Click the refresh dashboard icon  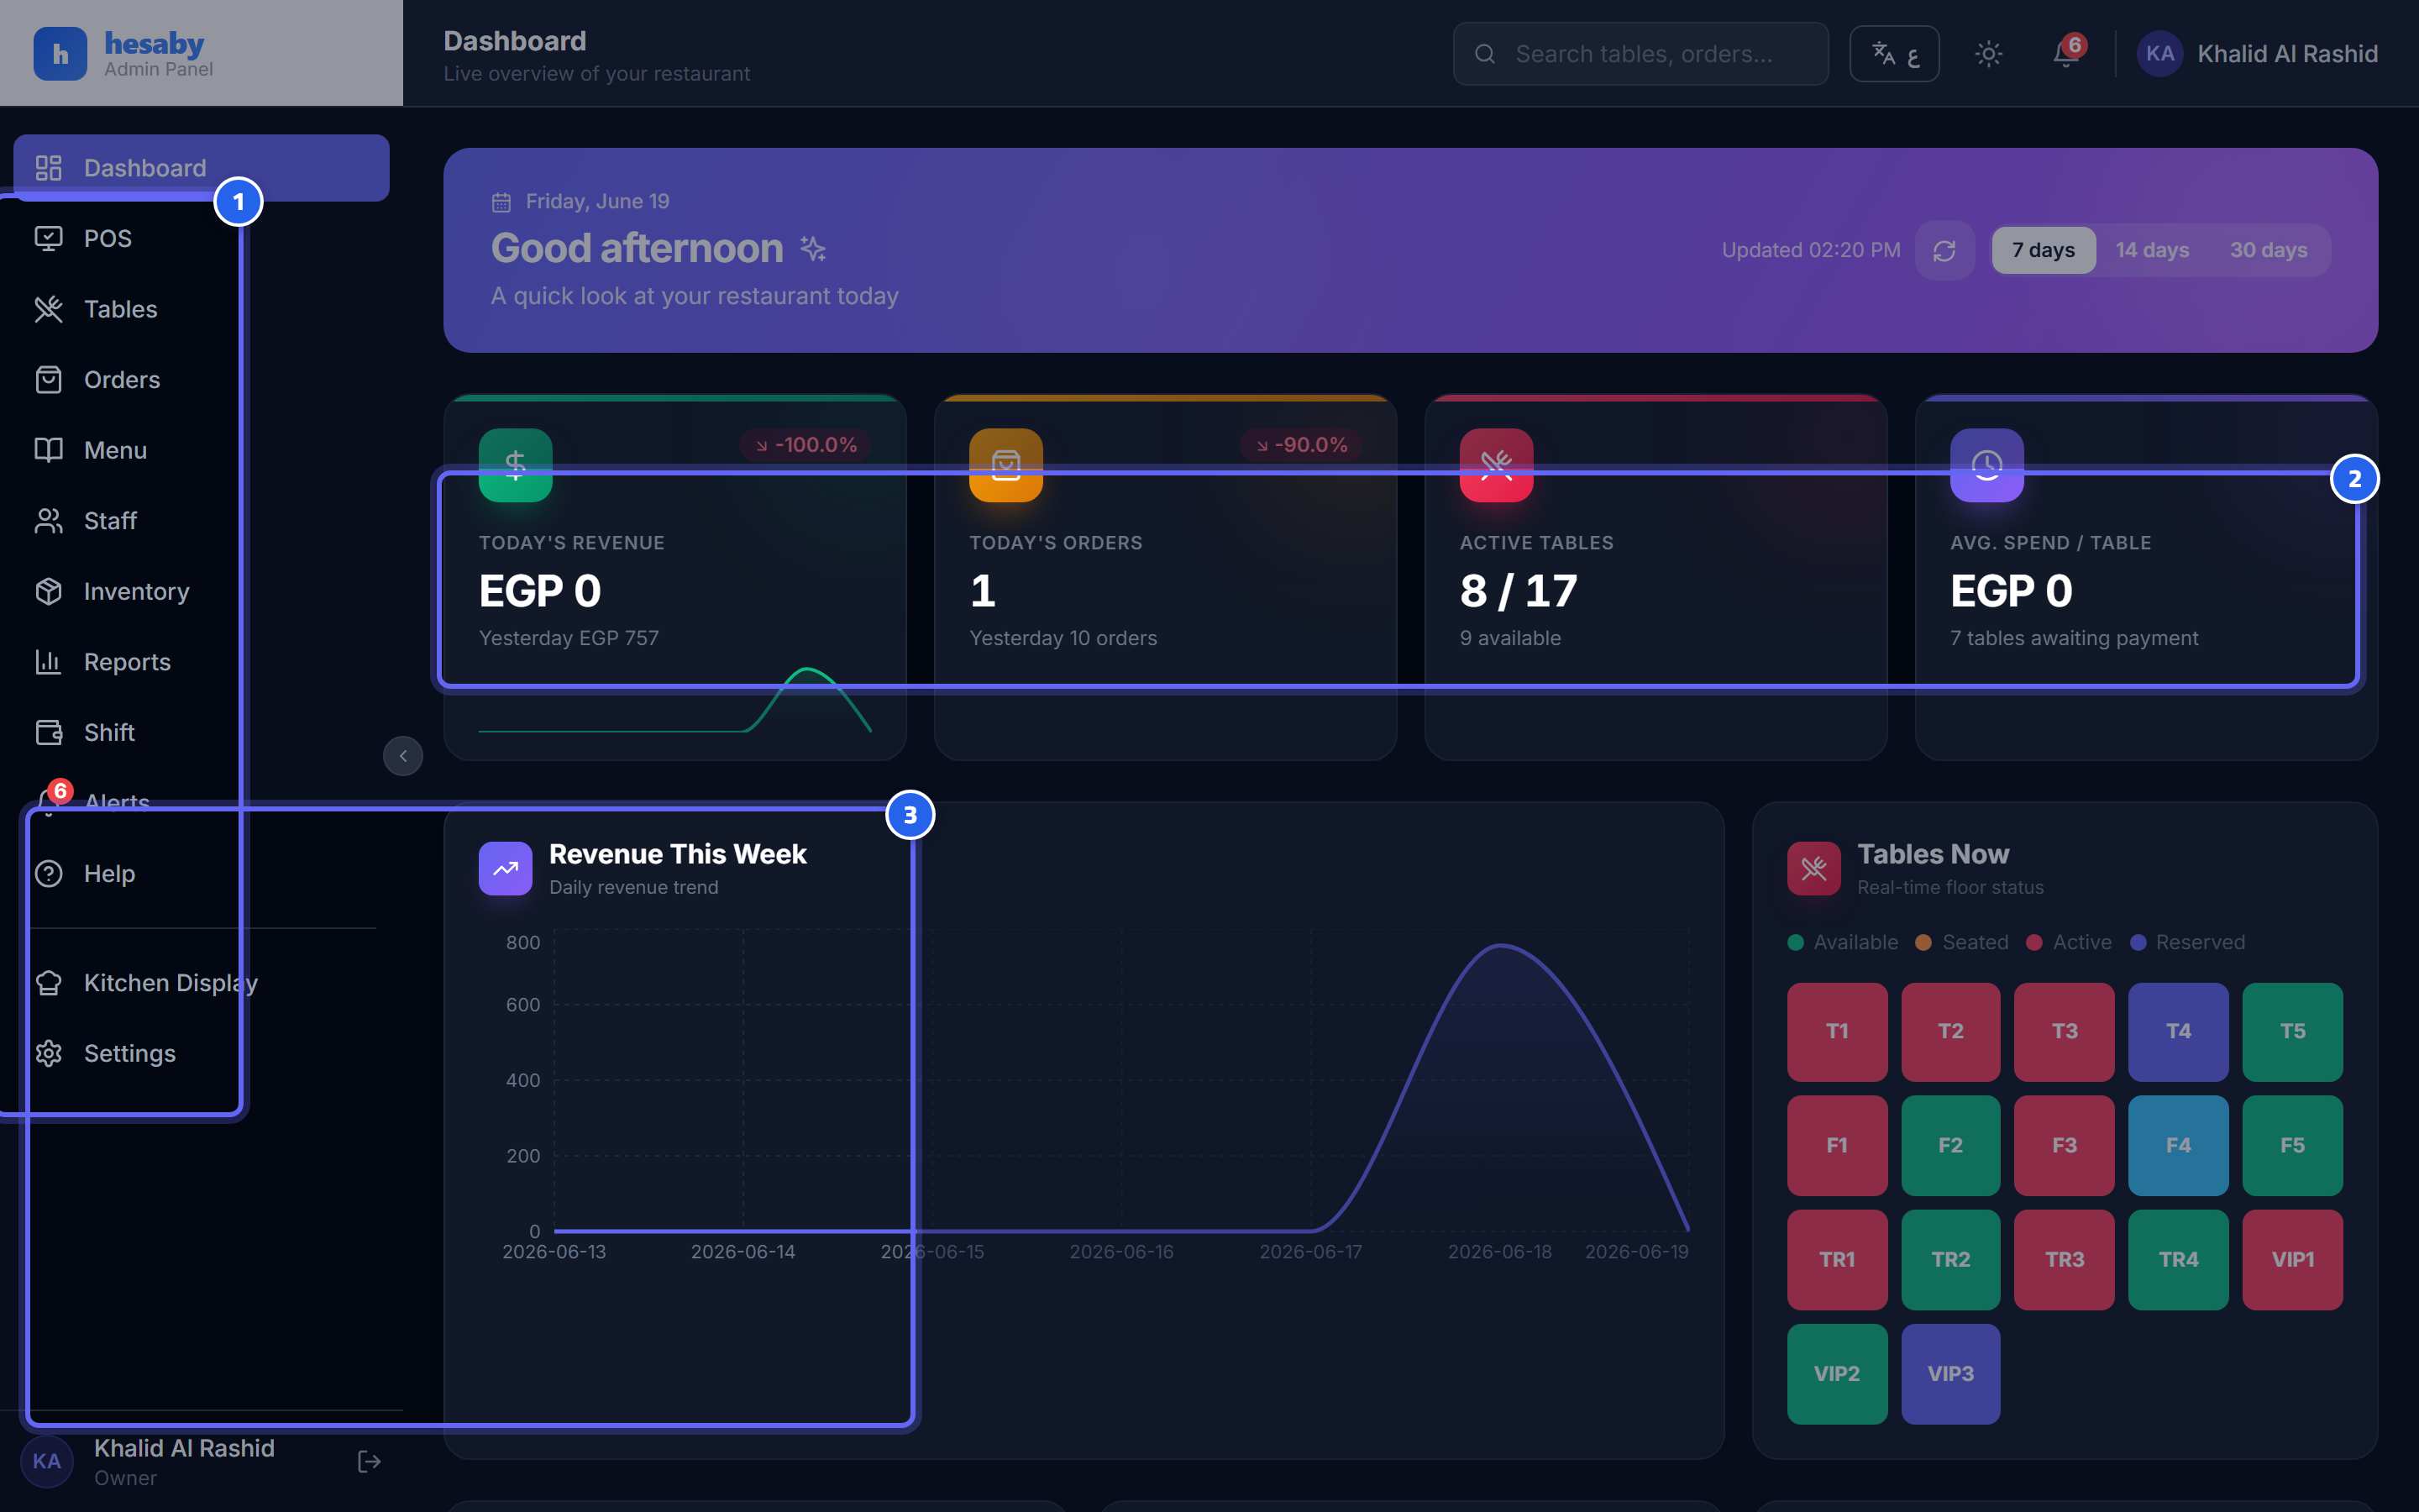coord(1944,250)
